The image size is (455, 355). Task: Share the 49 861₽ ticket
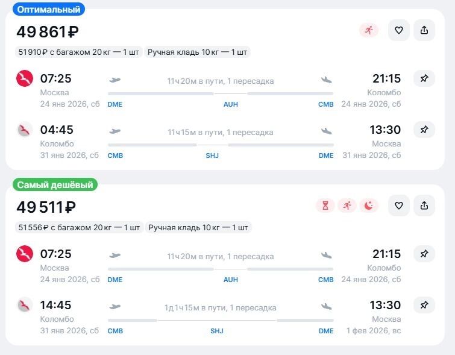(x=424, y=30)
